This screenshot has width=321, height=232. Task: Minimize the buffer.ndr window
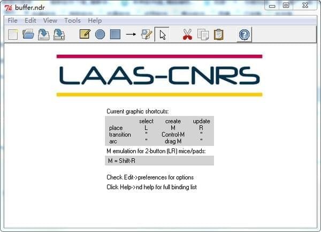point(272,5)
